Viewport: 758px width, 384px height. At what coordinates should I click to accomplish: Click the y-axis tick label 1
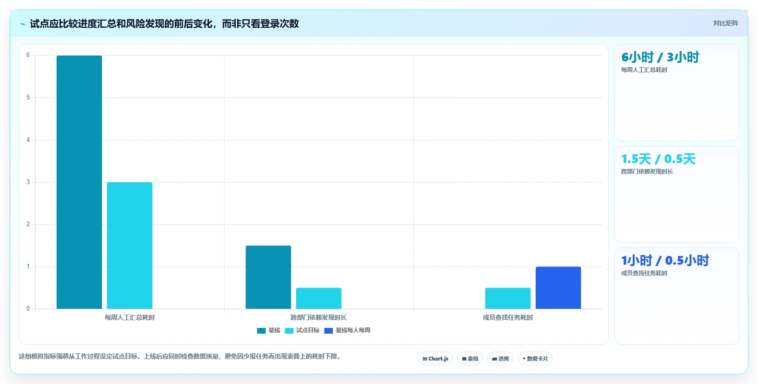point(28,267)
